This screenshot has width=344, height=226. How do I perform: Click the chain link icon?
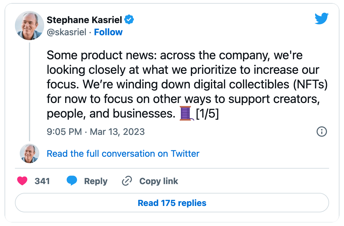127,181
